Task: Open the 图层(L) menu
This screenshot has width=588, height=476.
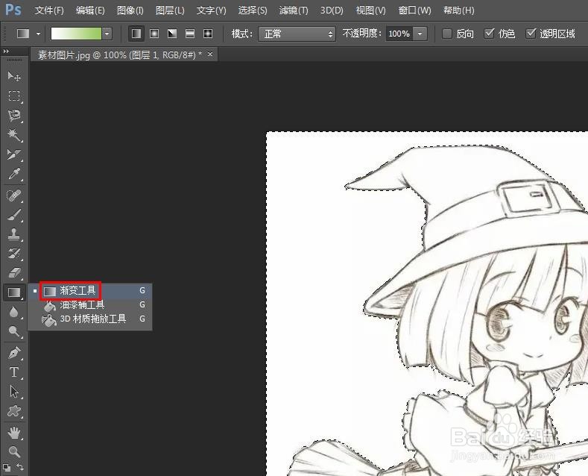Action: click(170, 10)
